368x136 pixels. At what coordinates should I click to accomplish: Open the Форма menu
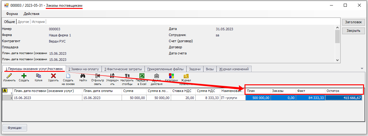click(12, 14)
